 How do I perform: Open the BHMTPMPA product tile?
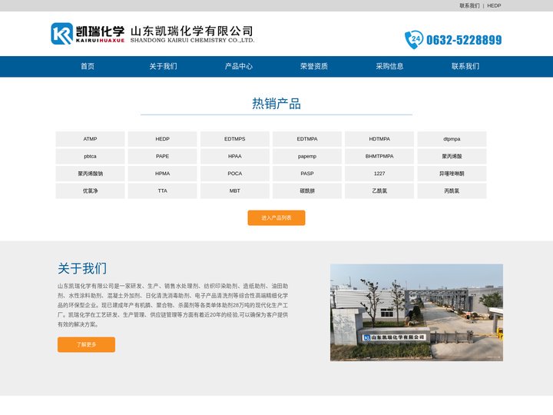(379, 156)
